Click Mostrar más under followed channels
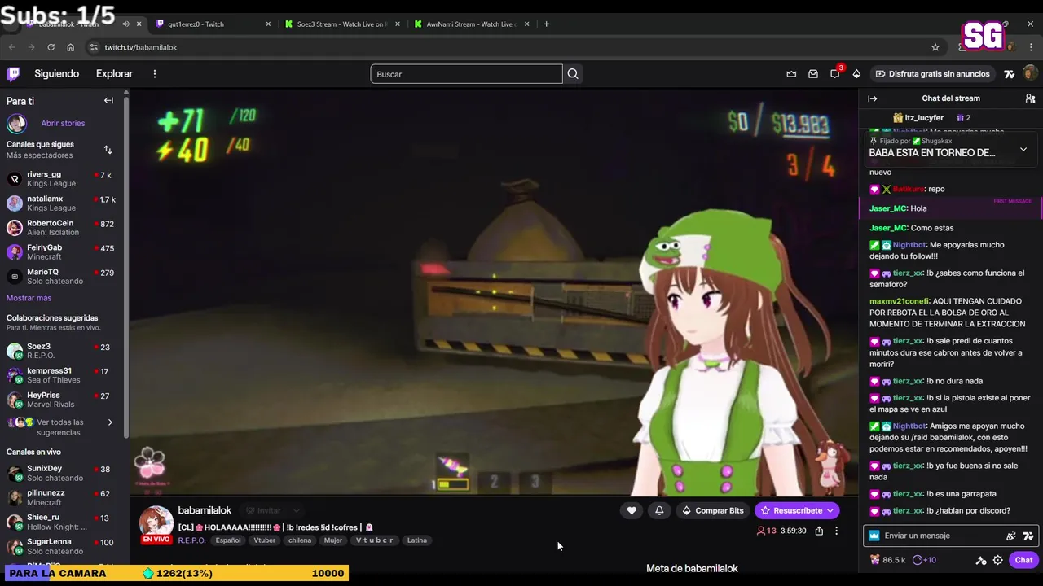The width and height of the screenshot is (1043, 586). point(29,298)
